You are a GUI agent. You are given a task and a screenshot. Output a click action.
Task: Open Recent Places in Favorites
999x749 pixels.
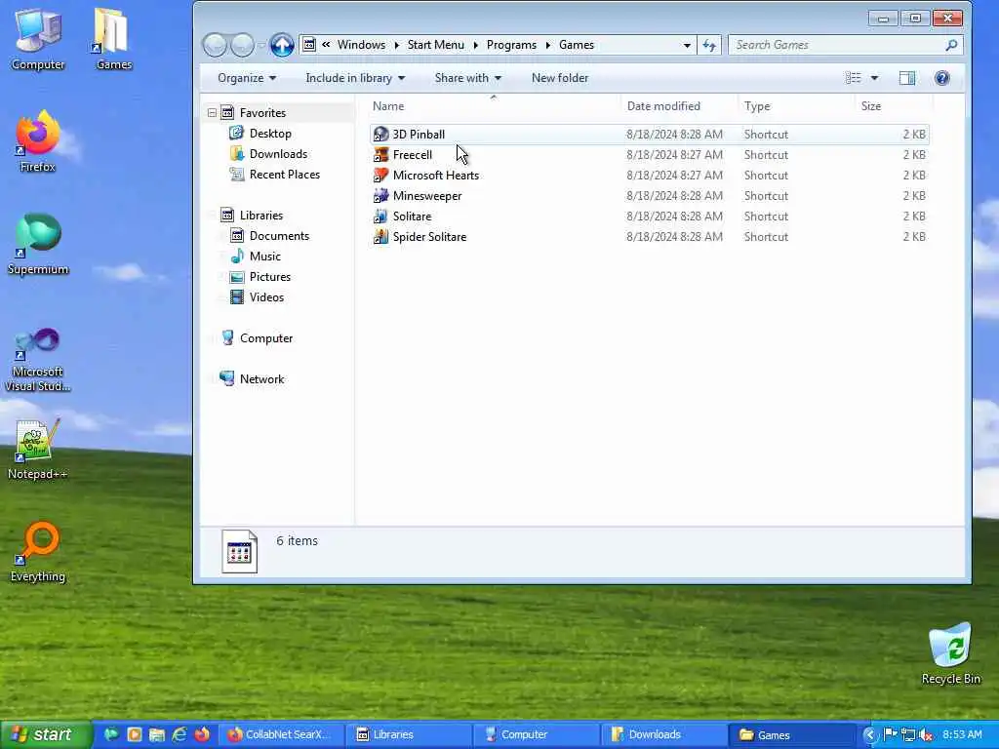(x=284, y=174)
